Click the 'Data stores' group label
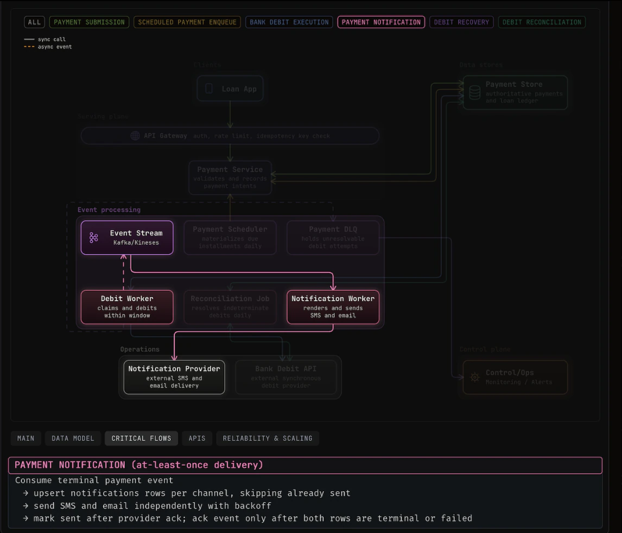The width and height of the screenshot is (622, 533). [481, 65]
